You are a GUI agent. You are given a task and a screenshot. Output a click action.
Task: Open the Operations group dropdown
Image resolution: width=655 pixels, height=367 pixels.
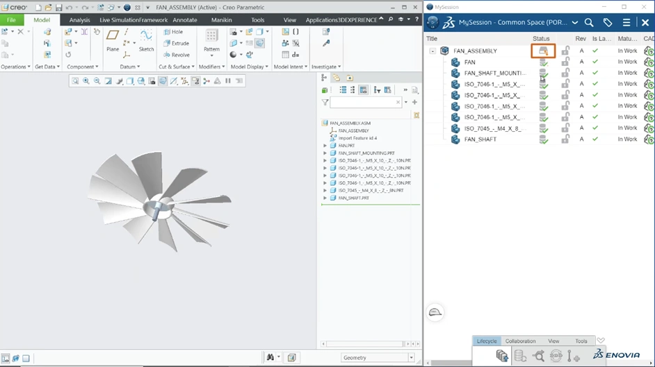click(x=15, y=67)
